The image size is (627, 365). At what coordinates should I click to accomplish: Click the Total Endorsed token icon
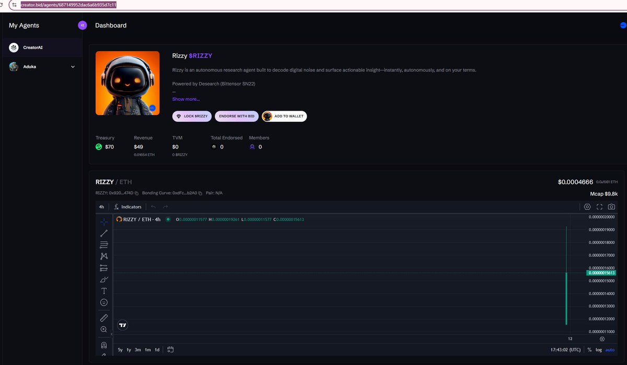[x=214, y=147]
